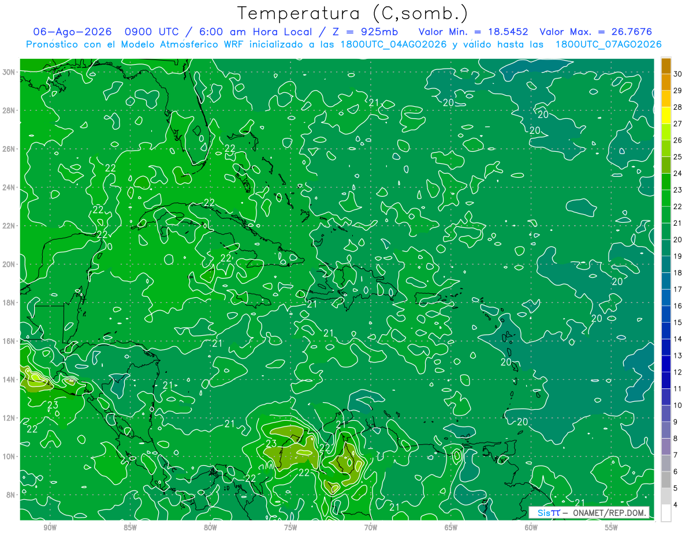Screen dimensions: 693x535
Task: Click the 60W longitude axis label
Action: click(531, 527)
